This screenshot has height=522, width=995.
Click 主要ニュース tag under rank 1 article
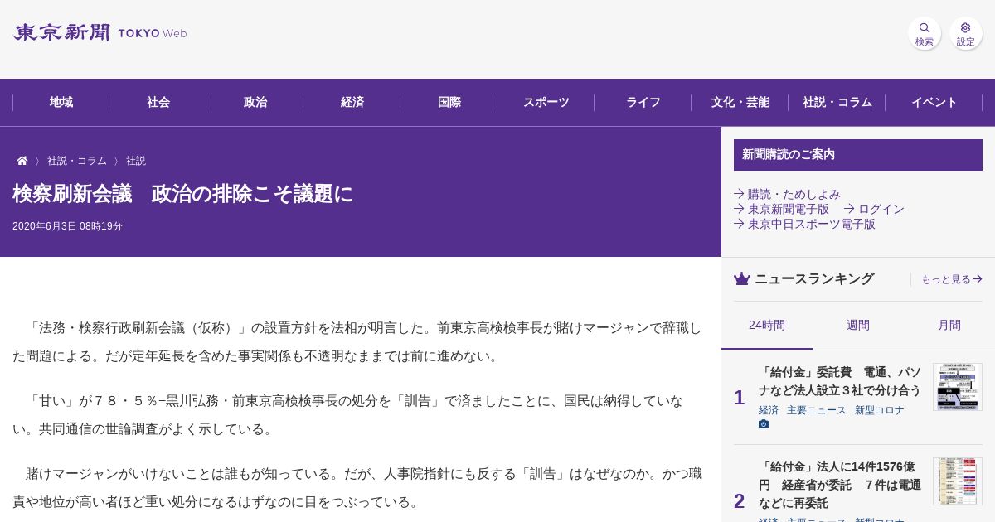pyautogui.click(x=817, y=410)
